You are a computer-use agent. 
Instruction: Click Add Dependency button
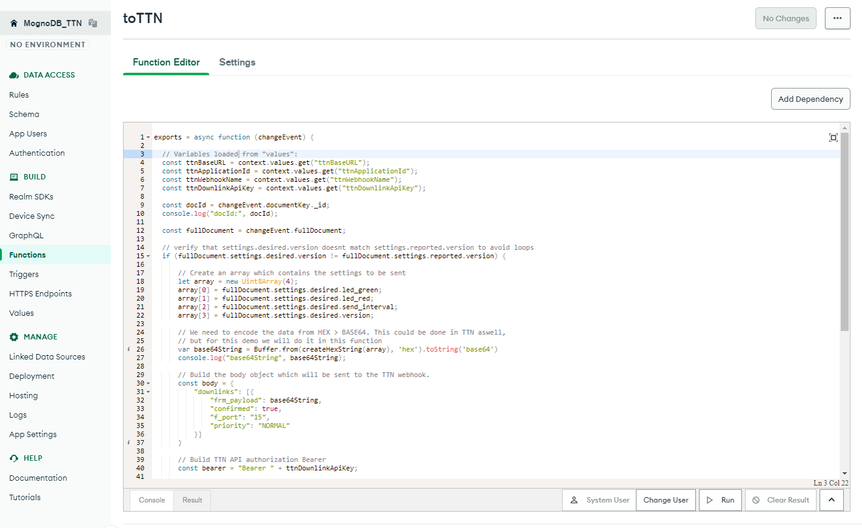tap(810, 99)
